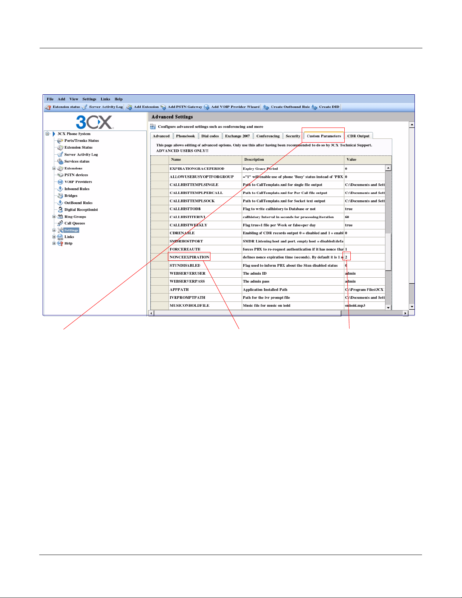The image size is (462, 598).
Task: Click the Add PSTN Gateway toolbar icon
Action: [163, 107]
